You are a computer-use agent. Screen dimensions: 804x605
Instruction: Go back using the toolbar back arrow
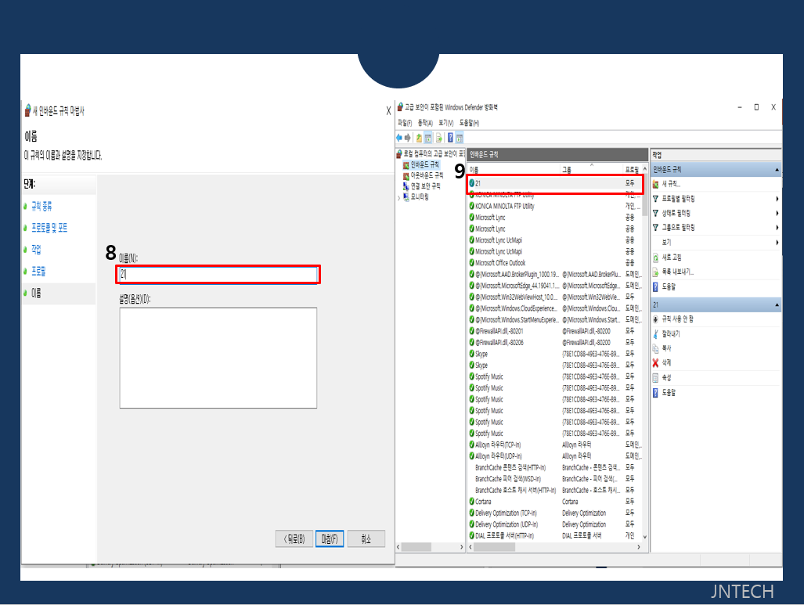(399, 138)
